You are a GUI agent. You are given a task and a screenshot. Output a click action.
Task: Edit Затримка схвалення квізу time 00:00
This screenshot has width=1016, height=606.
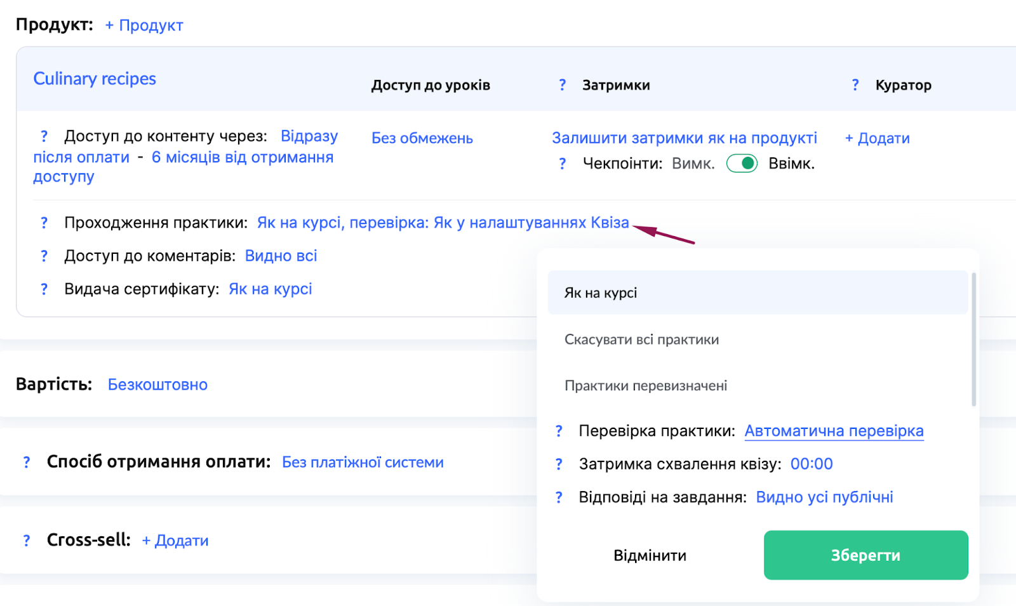[x=811, y=464]
